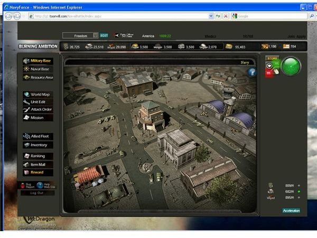The image size is (317, 238).
Task: Click the Item Mall icon
Action: point(26,164)
